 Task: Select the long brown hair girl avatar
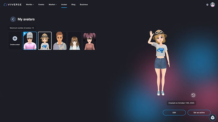[75, 41]
